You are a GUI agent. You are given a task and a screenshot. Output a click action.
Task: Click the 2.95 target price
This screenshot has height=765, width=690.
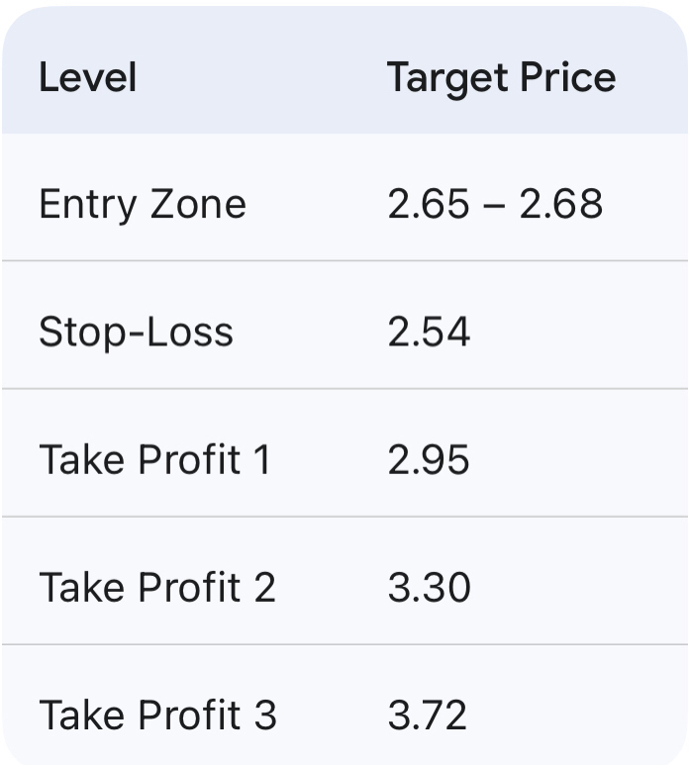(x=429, y=460)
